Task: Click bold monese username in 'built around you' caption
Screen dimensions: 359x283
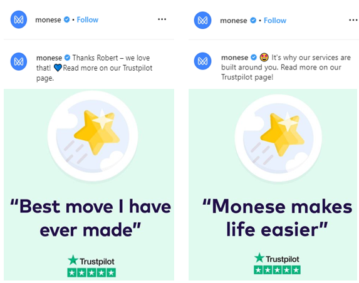Action: [234, 58]
